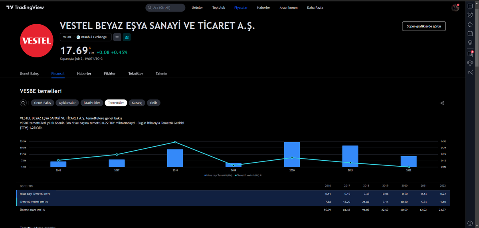
Task: Select the İstatistikler pill
Action: point(92,103)
